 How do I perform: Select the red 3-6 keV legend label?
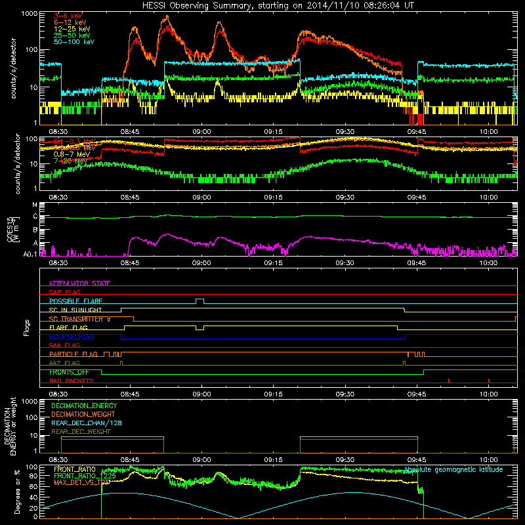[x=68, y=16]
